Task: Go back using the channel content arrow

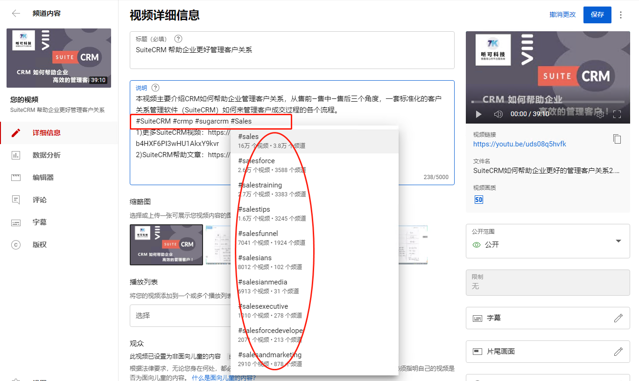Action: pyautogui.click(x=16, y=14)
